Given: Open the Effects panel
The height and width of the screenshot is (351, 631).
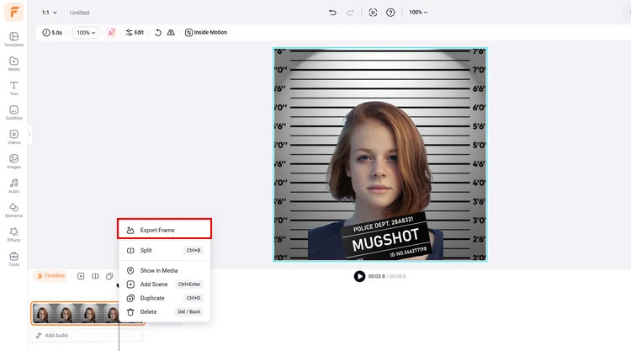Looking at the screenshot, I should (13, 235).
